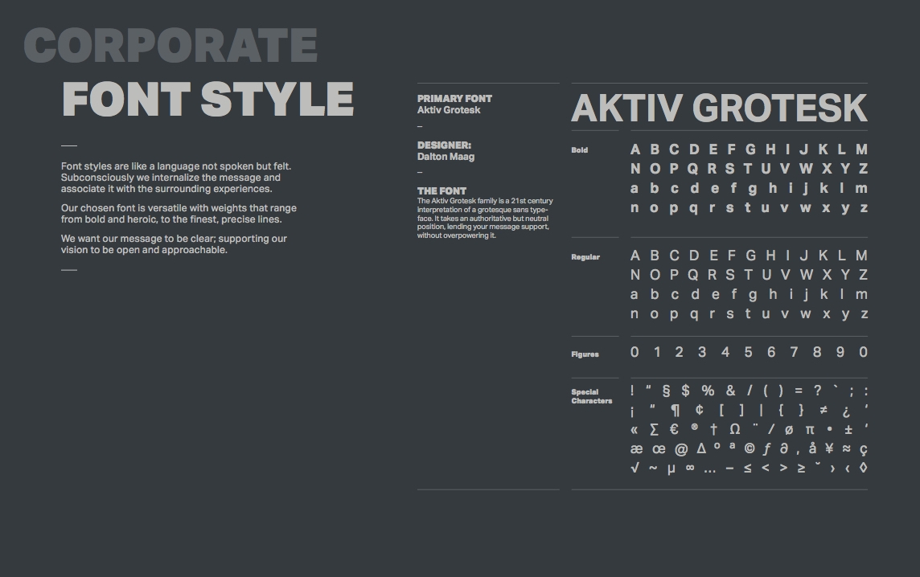This screenshot has height=577, width=920.
Task: Click the THE FONT subheading
Action: [442, 191]
